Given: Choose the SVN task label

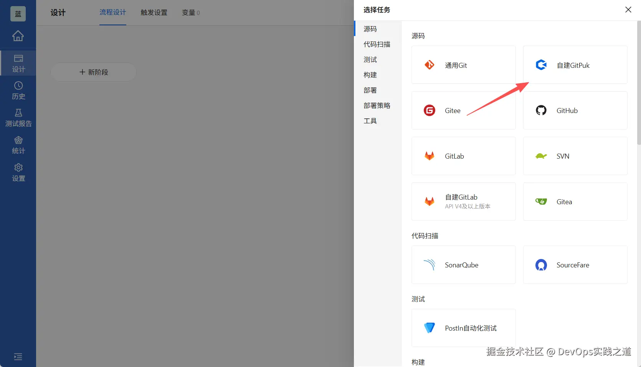Looking at the screenshot, I should 563,156.
